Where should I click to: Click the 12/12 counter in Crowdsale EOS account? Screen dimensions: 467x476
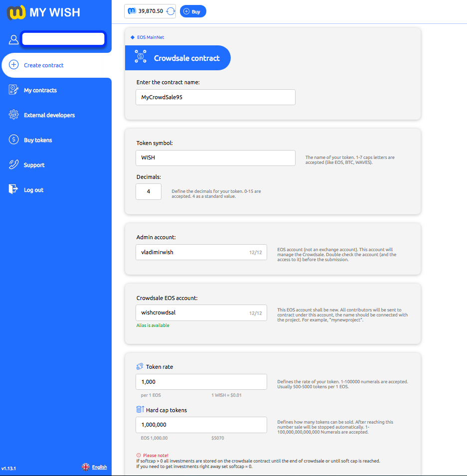tap(255, 314)
